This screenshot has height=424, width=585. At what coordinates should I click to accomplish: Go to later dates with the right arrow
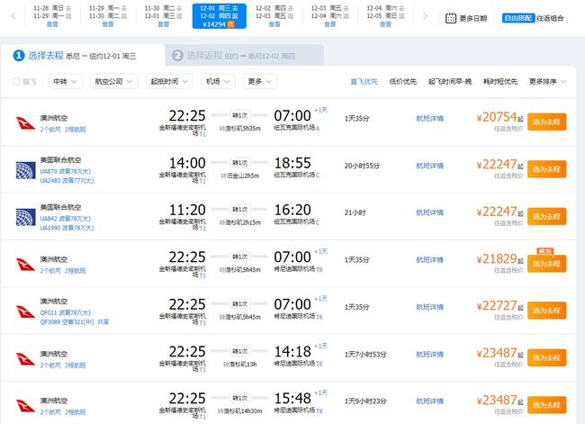(x=425, y=16)
